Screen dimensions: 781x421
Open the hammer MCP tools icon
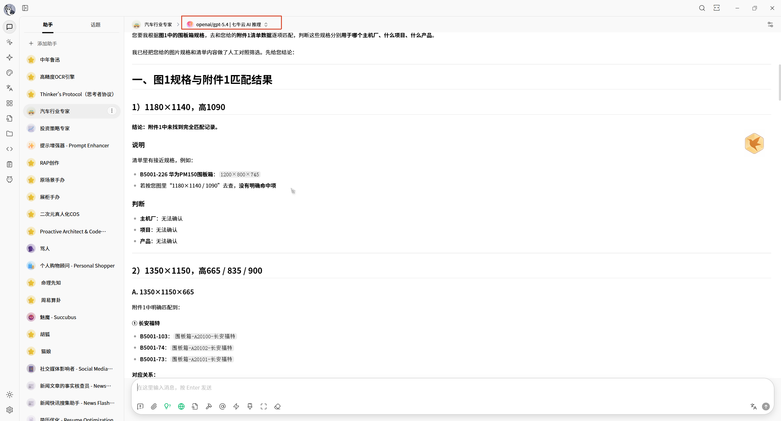point(209,406)
